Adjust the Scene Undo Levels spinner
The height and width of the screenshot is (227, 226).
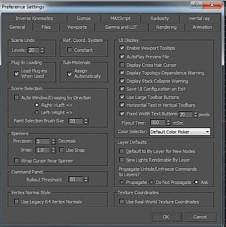pyautogui.click(x=42, y=50)
